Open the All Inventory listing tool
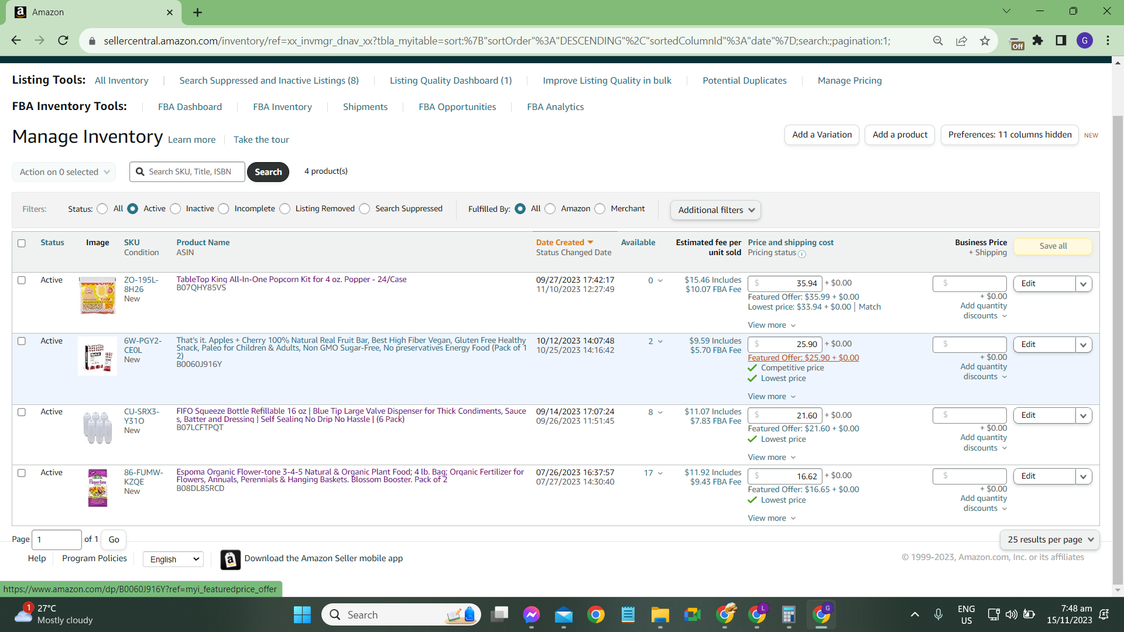 pyautogui.click(x=122, y=81)
